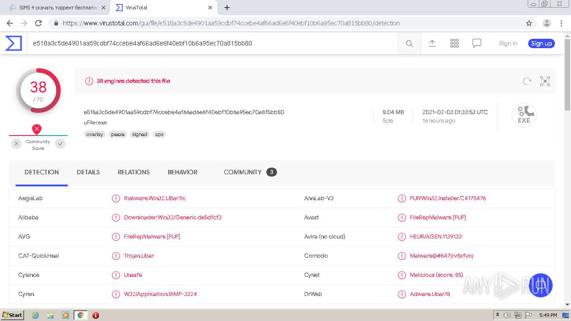Screen dimensions: 571x321
Task: Open Internet Explorer from the taskbar
Action: (35, 315)
